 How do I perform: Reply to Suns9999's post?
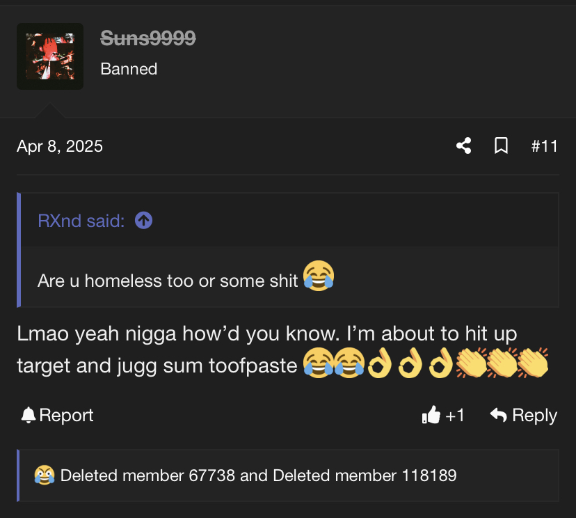[x=524, y=416]
